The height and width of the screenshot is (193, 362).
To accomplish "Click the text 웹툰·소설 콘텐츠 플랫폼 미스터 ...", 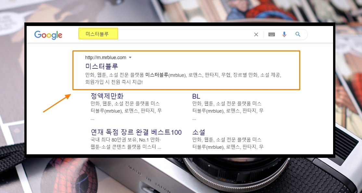I will (x=123, y=147).
